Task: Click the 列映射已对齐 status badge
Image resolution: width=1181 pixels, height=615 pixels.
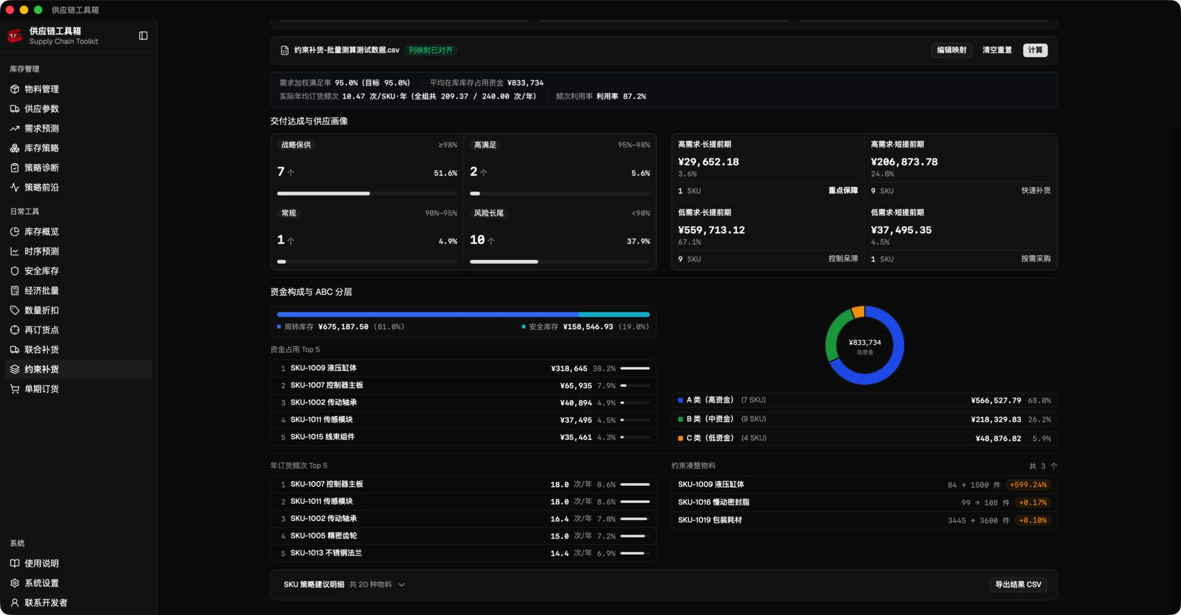Action: coord(431,50)
